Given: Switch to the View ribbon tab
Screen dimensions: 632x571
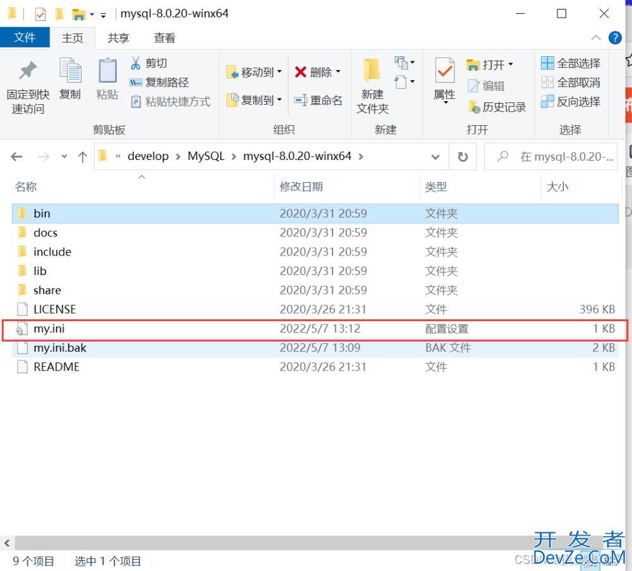Looking at the screenshot, I should pos(164,38).
